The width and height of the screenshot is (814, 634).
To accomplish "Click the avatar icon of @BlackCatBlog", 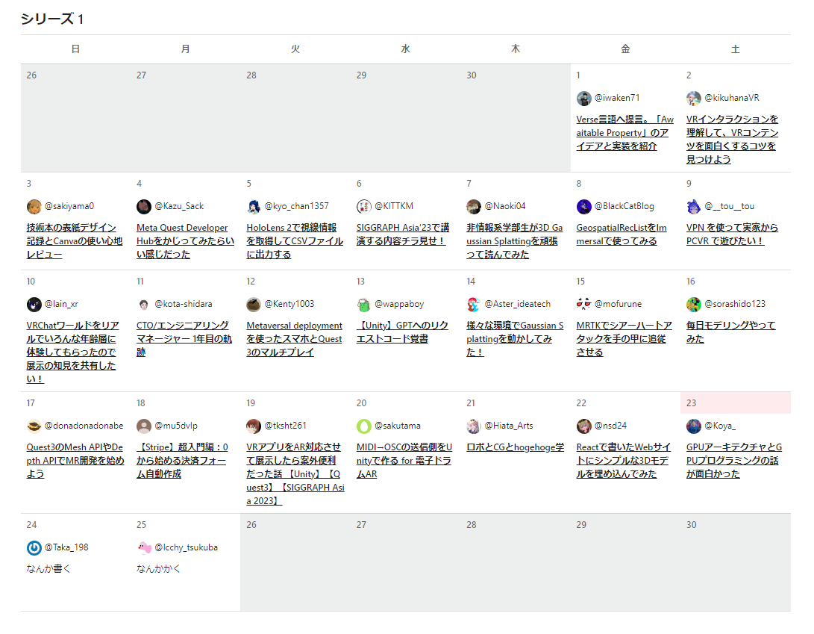I will 584,207.
